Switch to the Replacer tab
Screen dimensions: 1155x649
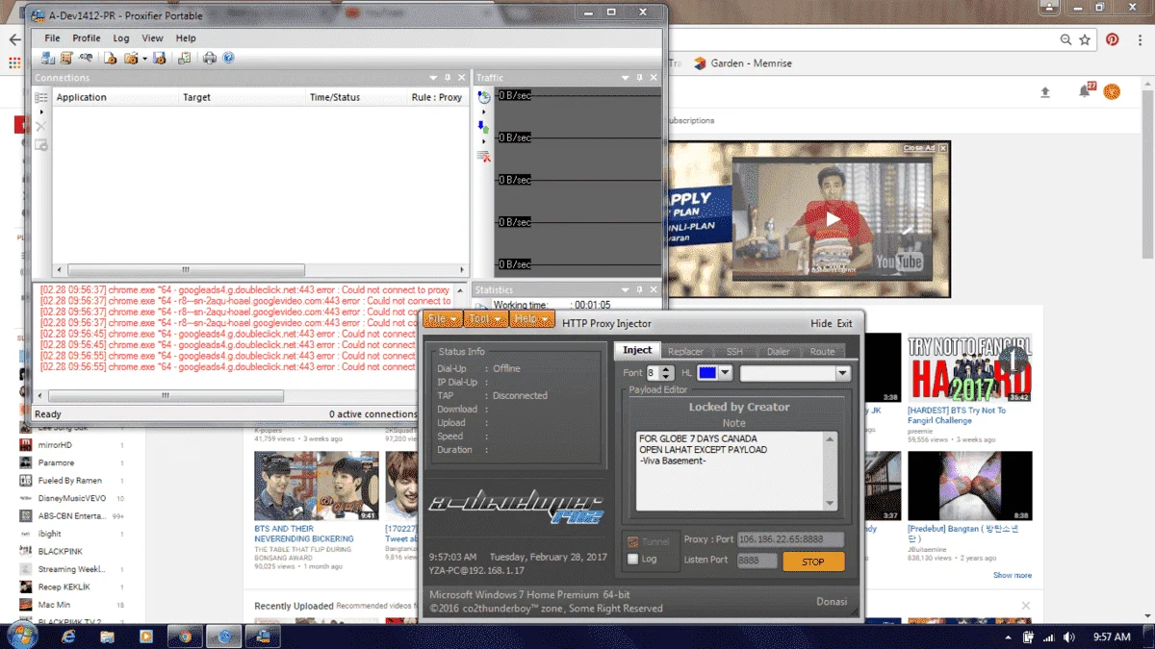pos(686,352)
